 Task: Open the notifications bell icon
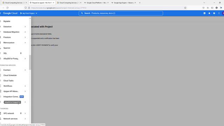(209, 13)
